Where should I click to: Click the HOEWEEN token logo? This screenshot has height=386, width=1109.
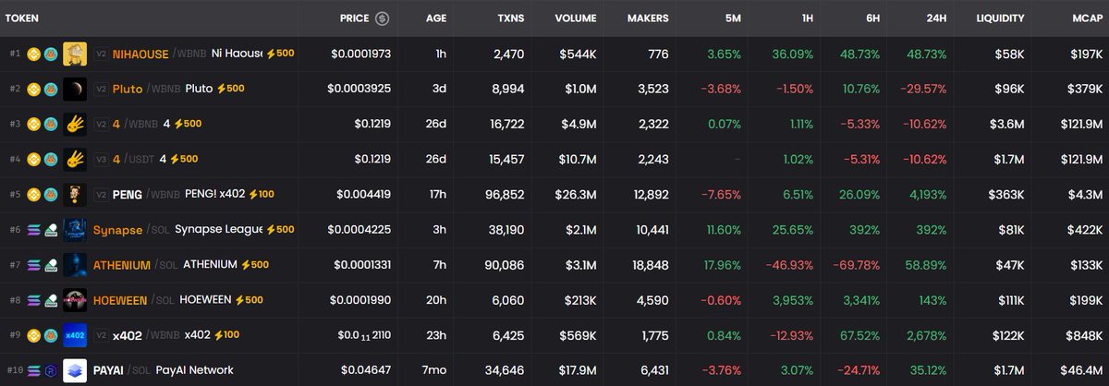click(76, 300)
